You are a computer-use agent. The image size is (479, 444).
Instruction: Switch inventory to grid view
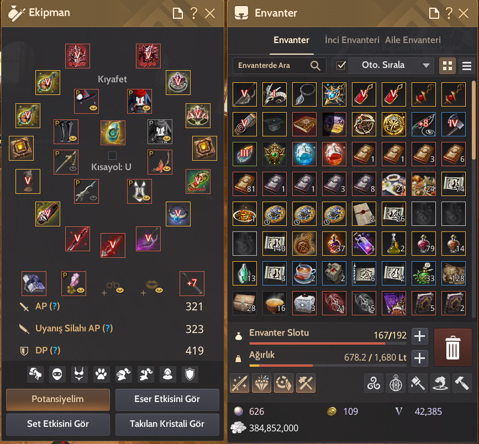[x=447, y=66]
